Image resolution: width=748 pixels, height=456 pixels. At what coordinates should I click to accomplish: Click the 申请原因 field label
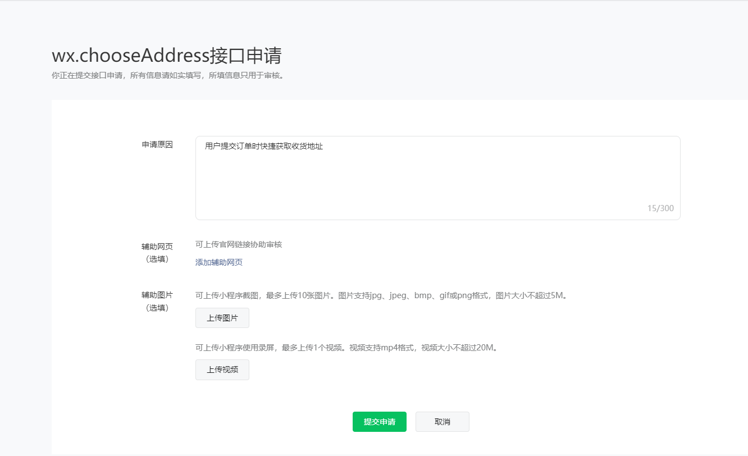pyautogui.click(x=157, y=144)
